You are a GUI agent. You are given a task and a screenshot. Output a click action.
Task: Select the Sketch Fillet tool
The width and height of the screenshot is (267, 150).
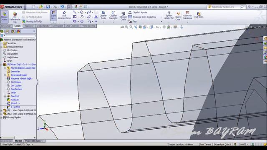click(89, 21)
